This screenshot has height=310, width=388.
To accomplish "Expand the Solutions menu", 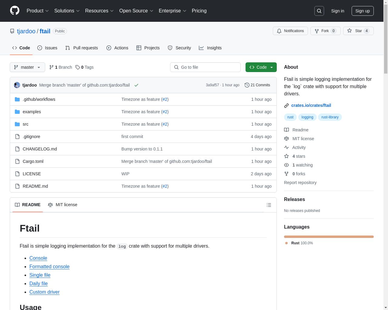I will pos(67,11).
